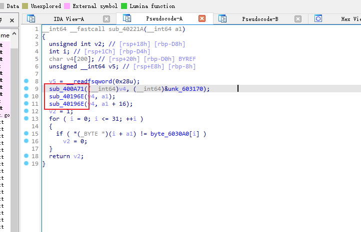The height and width of the screenshot is (232, 361).
Task: Close the left functions panel
Action: [x=12, y=20]
